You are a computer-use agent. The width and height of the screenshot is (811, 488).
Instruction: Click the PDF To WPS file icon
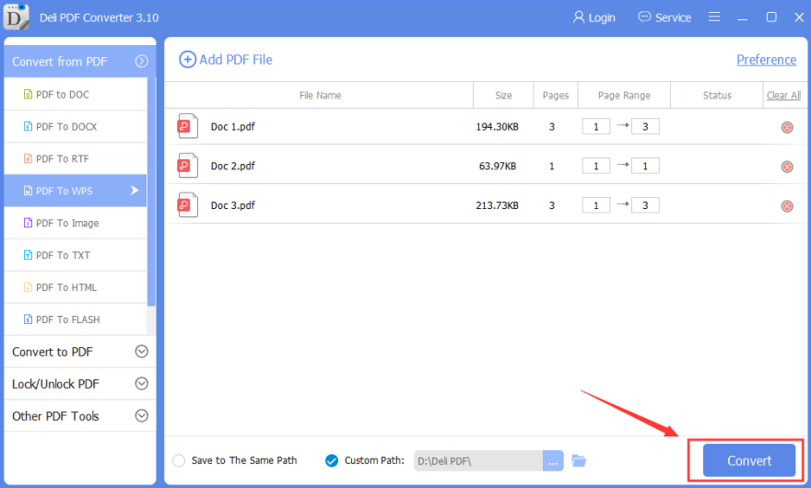[28, 191]
